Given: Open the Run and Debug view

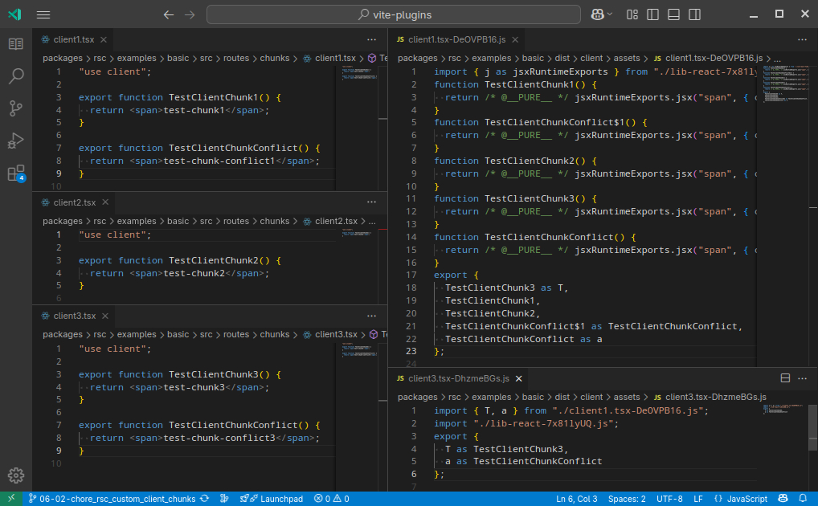Looking at the screenshot, I should click(16, 141).
